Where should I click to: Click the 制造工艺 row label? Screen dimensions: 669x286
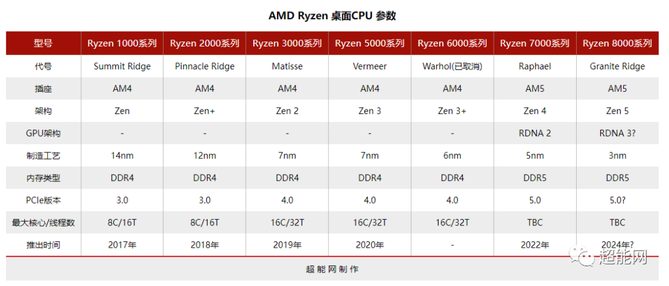pos(43,155)
